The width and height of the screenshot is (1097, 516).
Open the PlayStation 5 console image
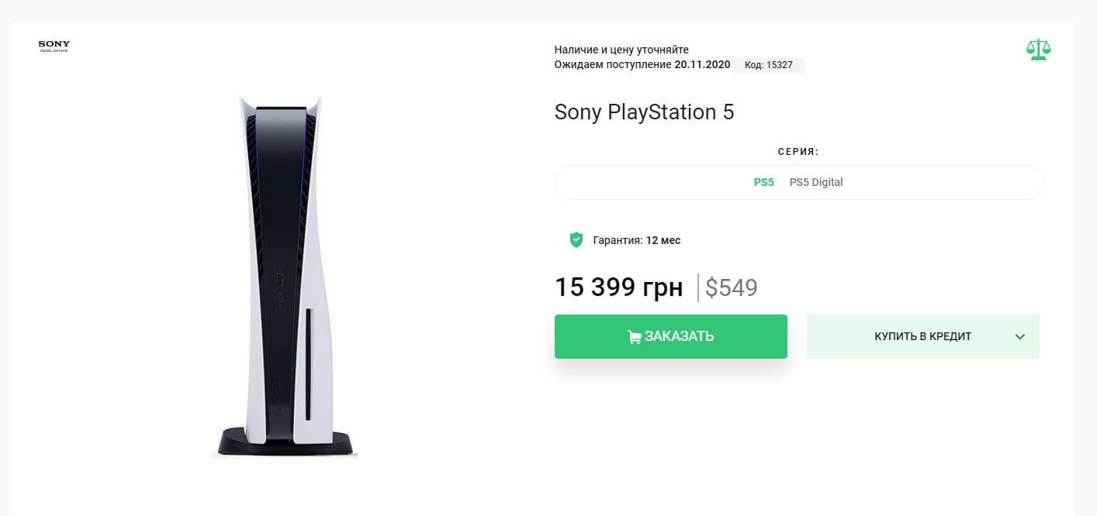coord(284,275)
